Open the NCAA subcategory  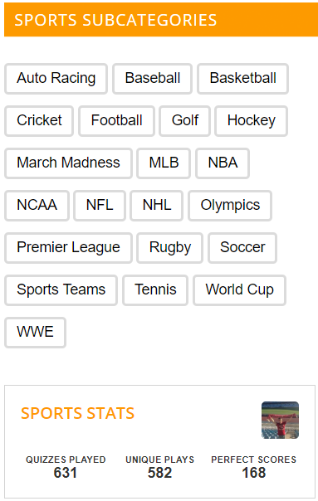pyautogui.click(x=37, y=206)
